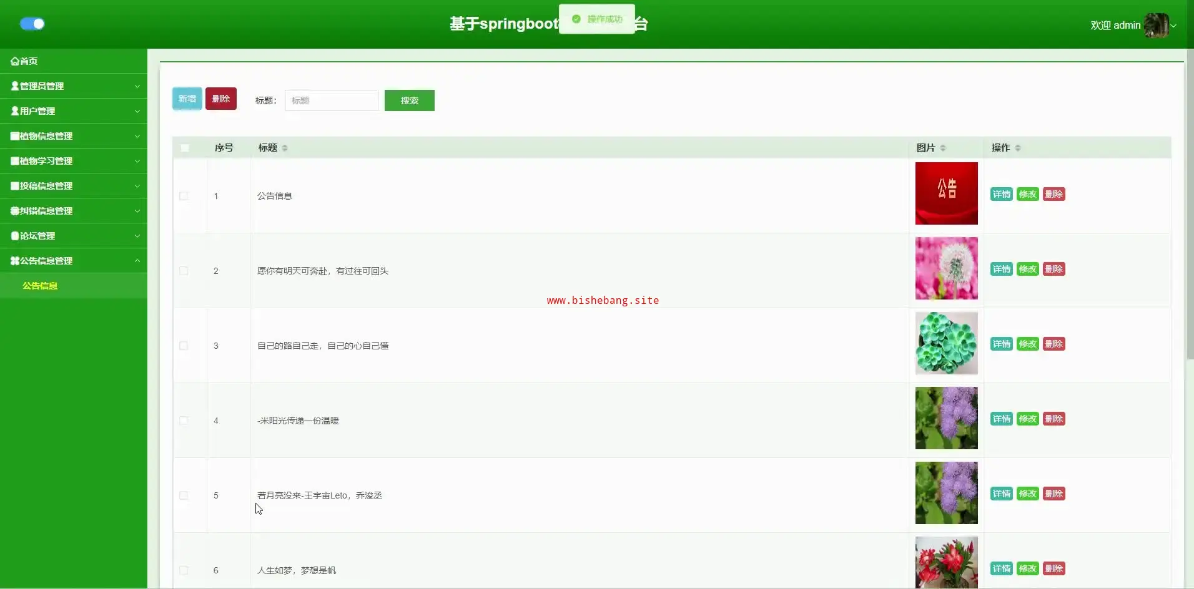Click 详情 for row 5 若月亮没来
The height and width of the screenshot is (589, 1194).
1002,494
